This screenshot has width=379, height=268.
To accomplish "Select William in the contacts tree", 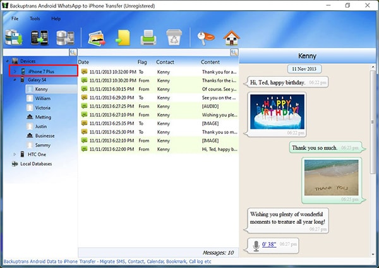I will [x=43, y=98].
